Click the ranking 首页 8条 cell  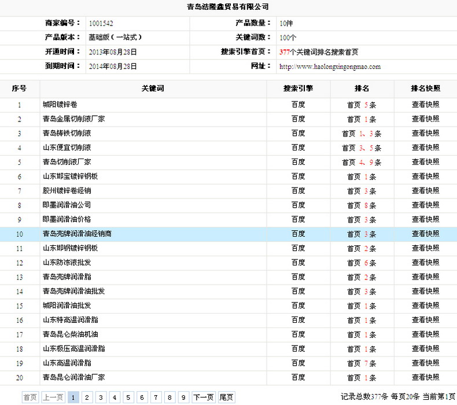click(362, 205)
